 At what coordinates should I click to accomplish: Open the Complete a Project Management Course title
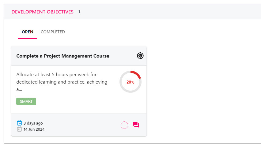point(63,56)
